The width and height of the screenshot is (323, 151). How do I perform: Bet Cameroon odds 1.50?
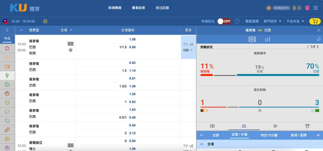132,94
